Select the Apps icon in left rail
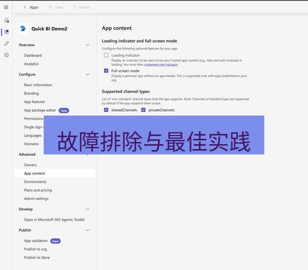Image resolution: width=308 pixels, height=270 pixels. 6,32
